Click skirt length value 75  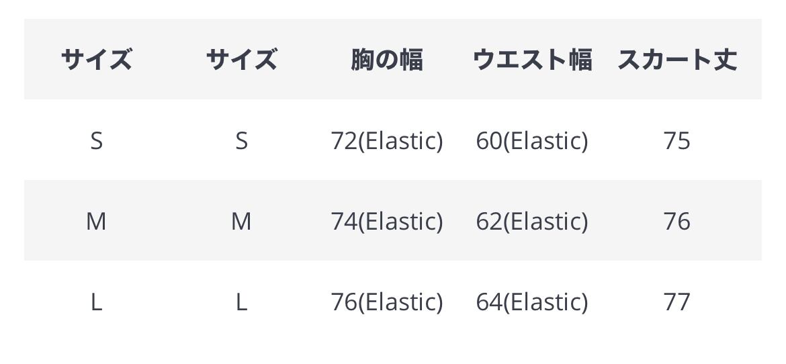pos(676,141)
